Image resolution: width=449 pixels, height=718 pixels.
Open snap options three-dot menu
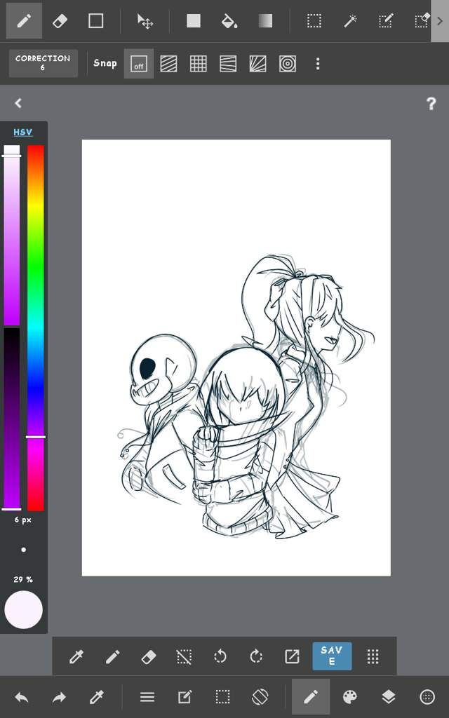click(318, 64)
